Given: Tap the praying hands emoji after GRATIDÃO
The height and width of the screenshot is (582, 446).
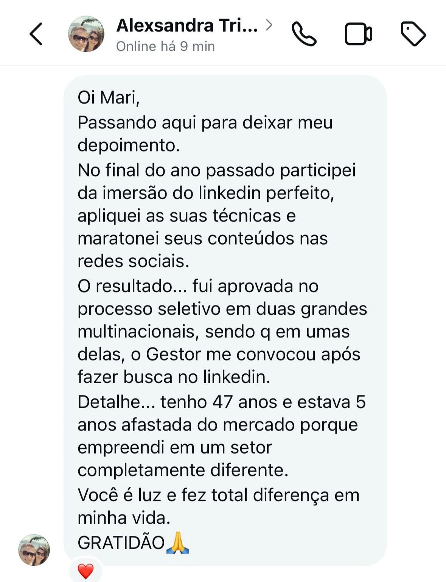Looking at the screenshot, I should coord(178,543).
